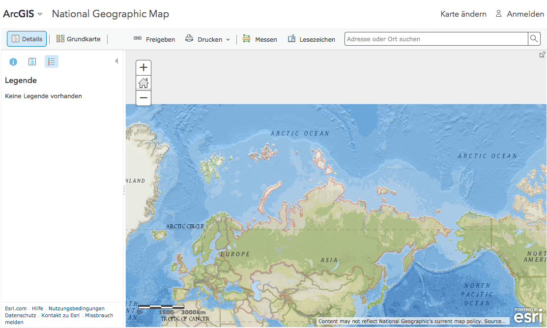Open the Grundkarte basemap gallery

78,39
